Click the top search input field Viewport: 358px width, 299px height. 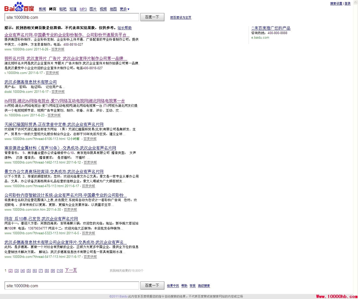72,17
